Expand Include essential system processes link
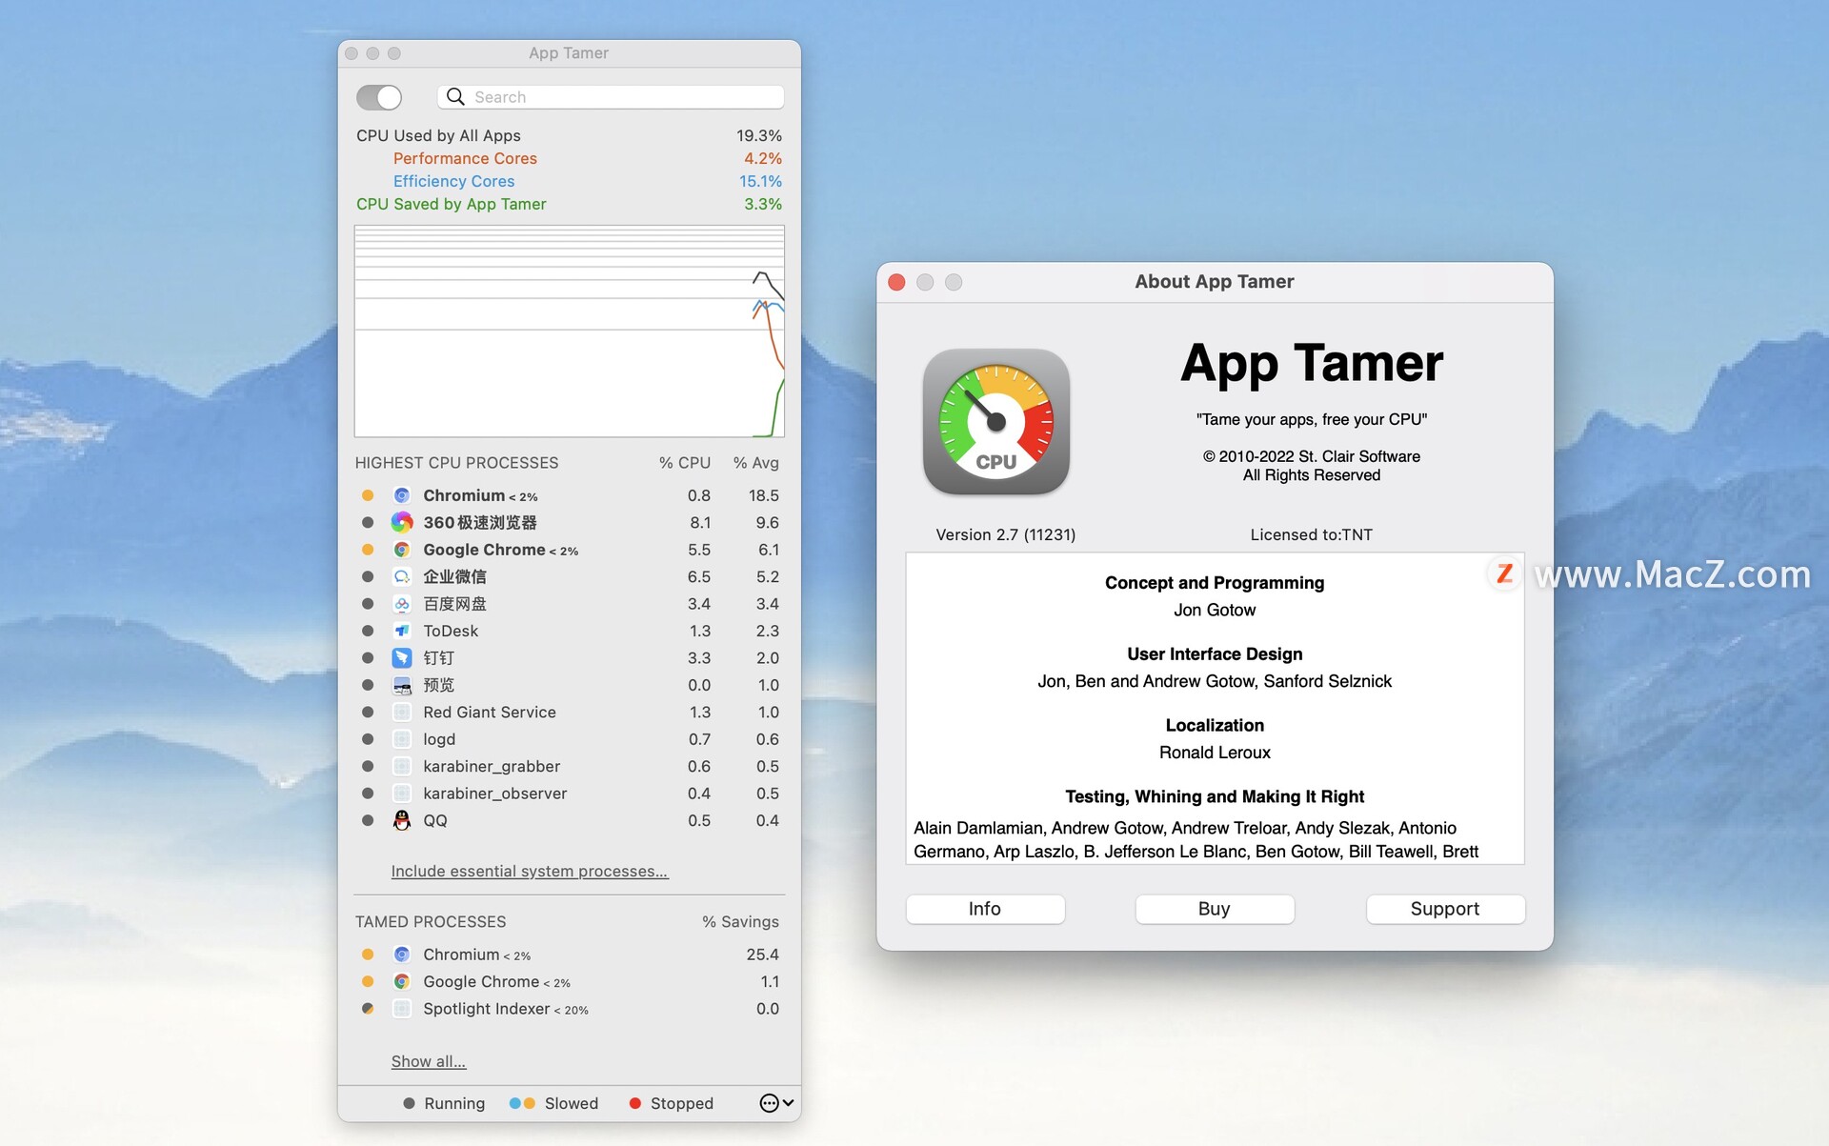Viewport: 1829px width, 1146px height. click(528, 870)
